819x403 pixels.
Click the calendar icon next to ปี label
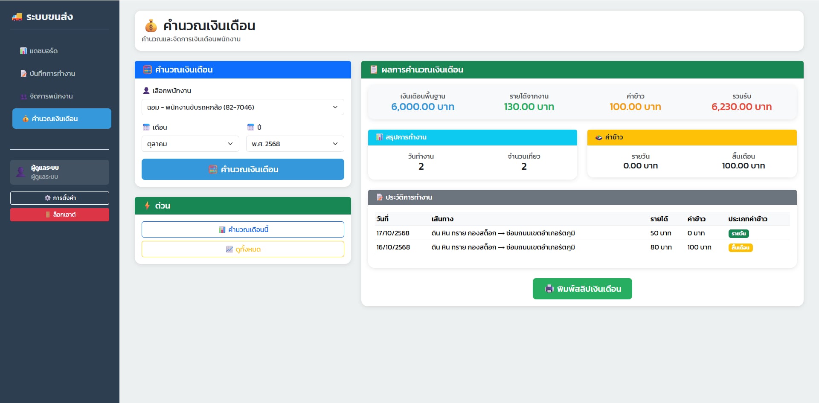(251, 127)
